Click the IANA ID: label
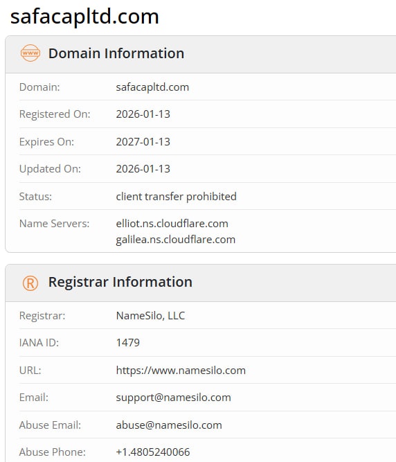 [x=39, y=343]
